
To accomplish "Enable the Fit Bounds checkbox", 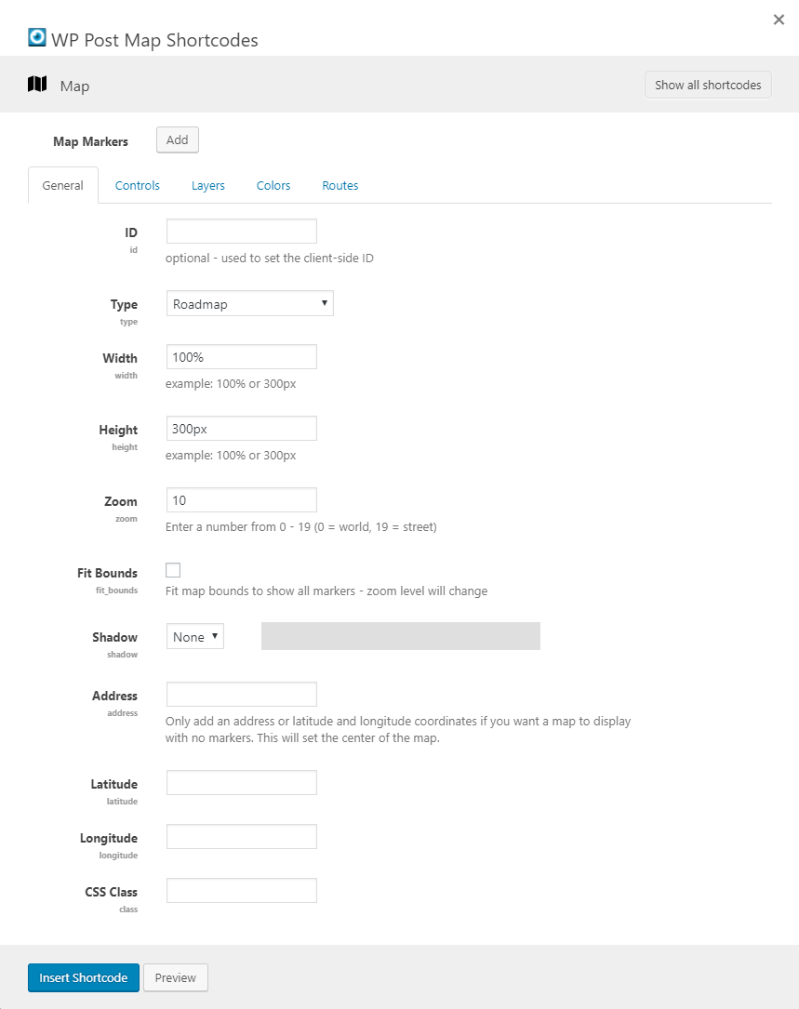I will pos(173,570).
